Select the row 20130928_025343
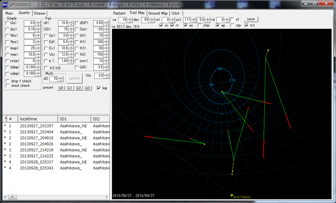The width and height of the screenshot is (336, 203). coord(56,168)
